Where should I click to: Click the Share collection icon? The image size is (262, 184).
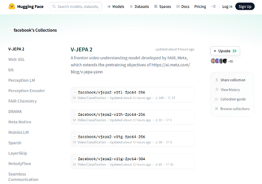click(x=217, y=80)
